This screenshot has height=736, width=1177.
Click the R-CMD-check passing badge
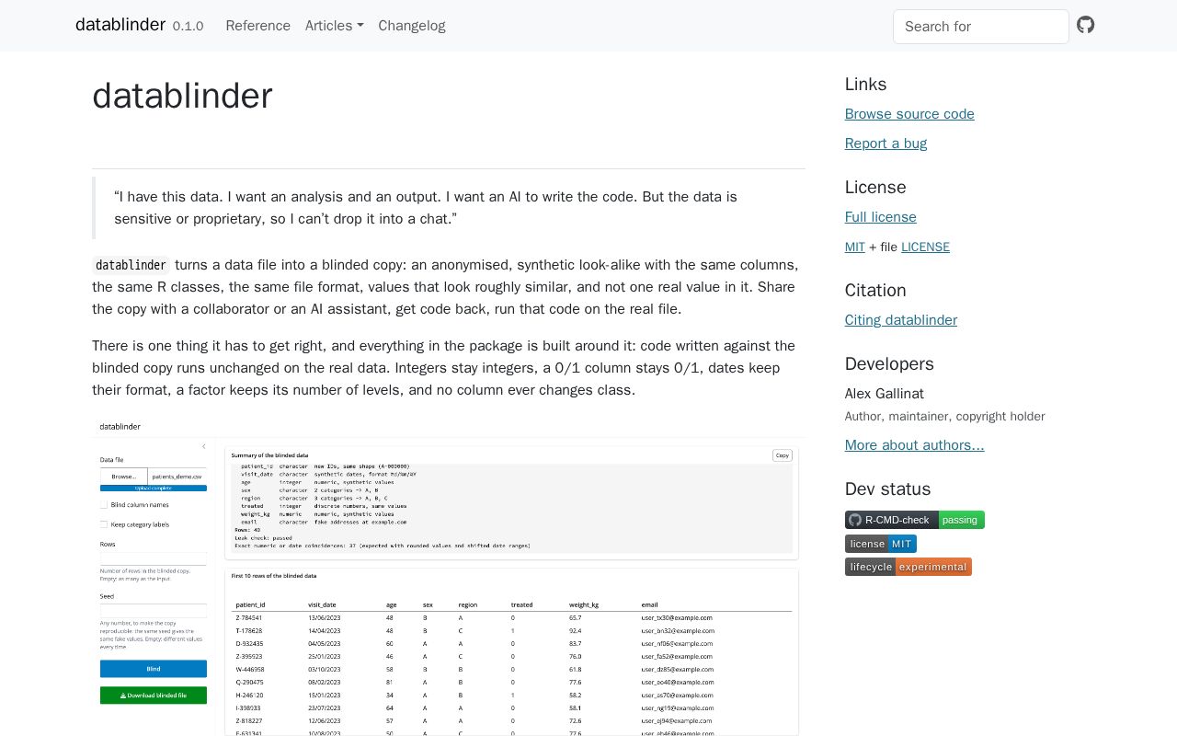(x=915, y=520)
